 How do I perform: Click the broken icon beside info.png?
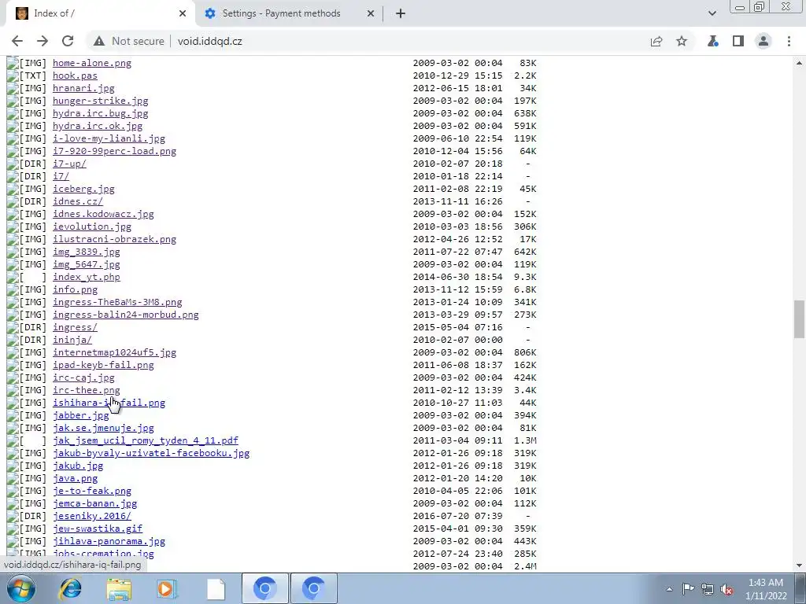13,289
